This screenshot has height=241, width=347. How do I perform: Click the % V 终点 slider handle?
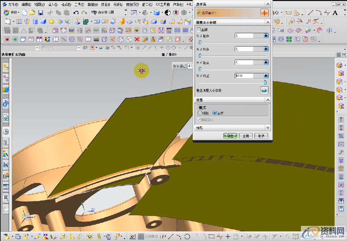265,82
